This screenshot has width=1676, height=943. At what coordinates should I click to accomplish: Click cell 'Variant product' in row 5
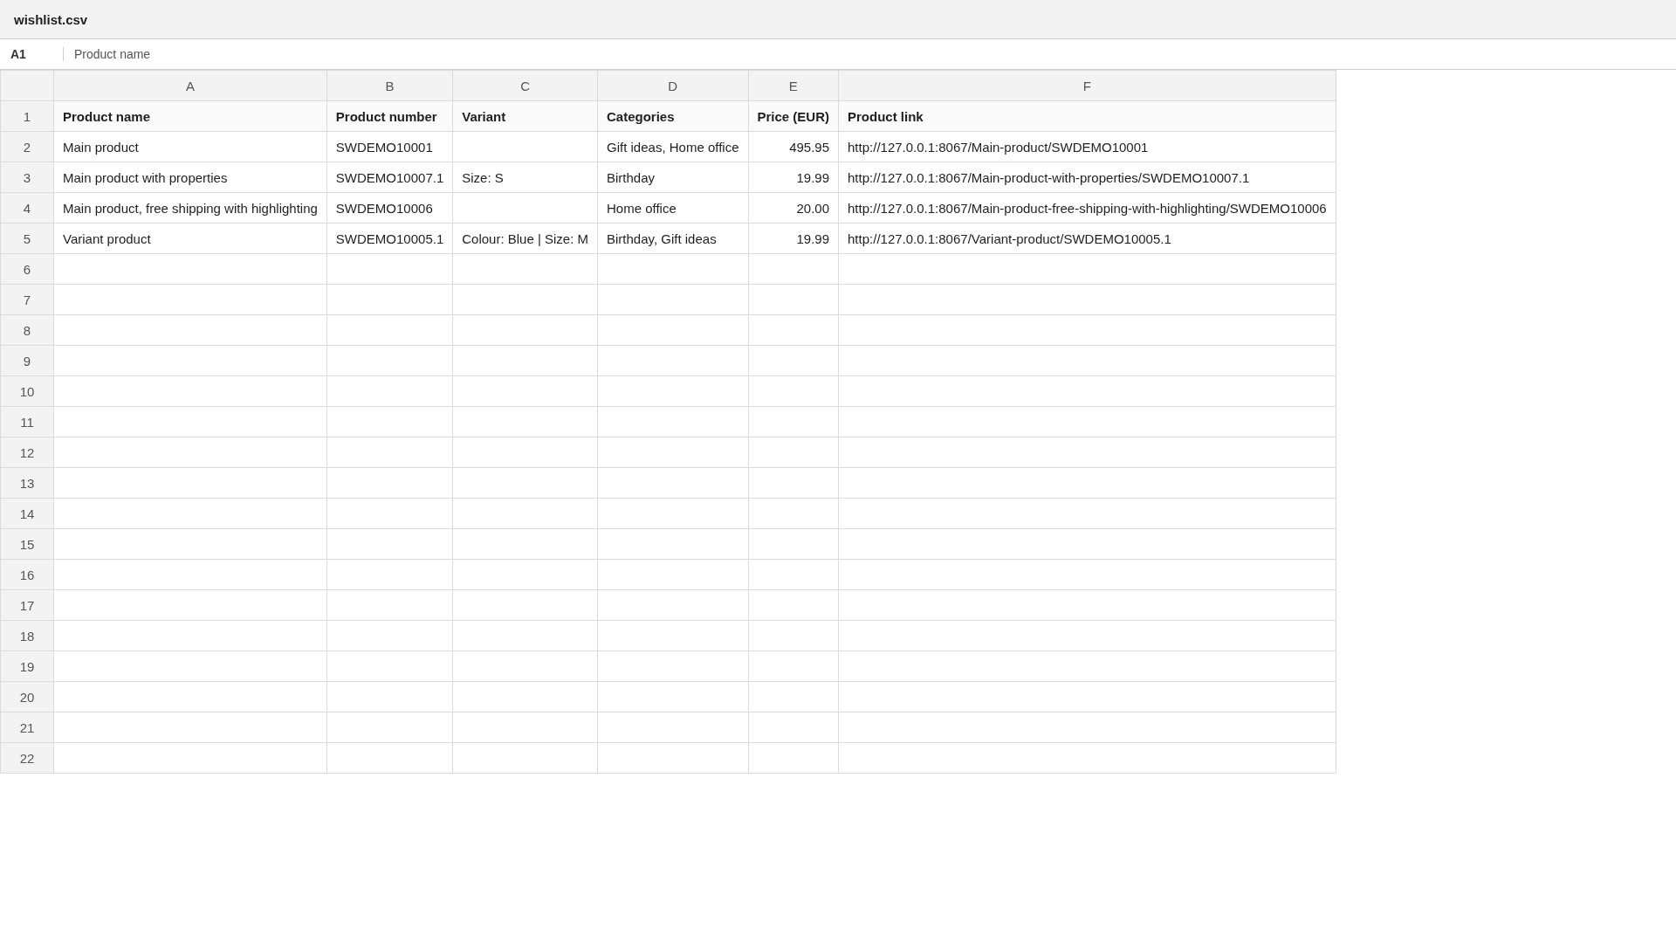pos(190,238)
